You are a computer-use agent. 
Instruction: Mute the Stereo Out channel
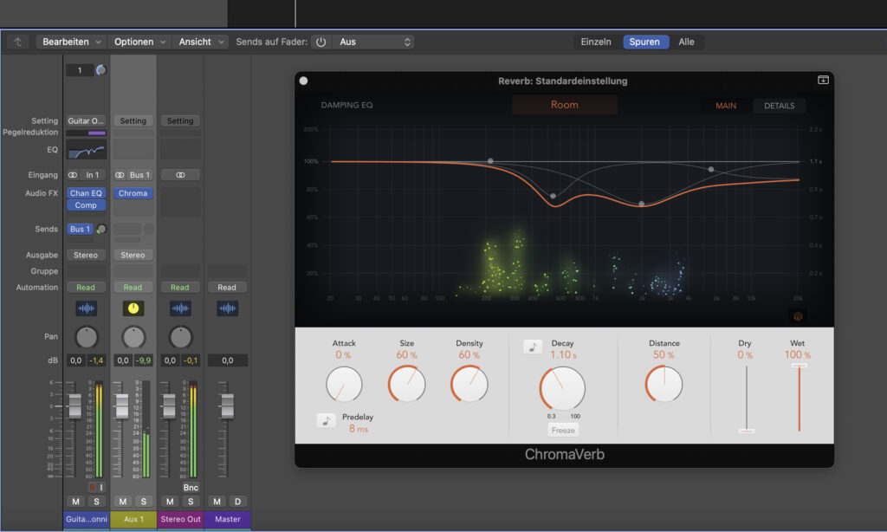170,502
